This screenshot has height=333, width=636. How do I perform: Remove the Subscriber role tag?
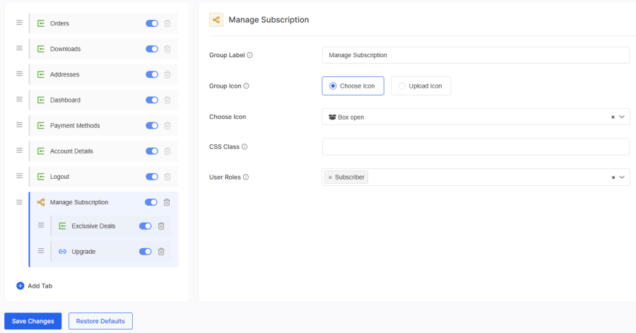coord(330,177)
